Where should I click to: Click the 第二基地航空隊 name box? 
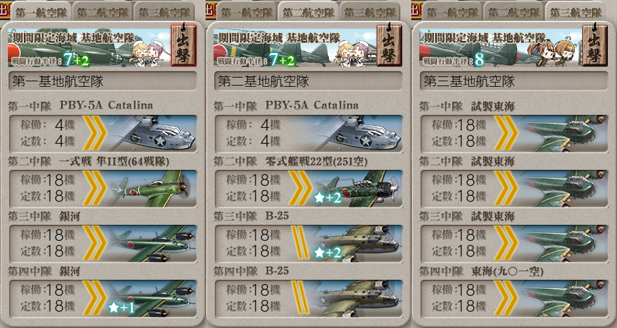308,81
